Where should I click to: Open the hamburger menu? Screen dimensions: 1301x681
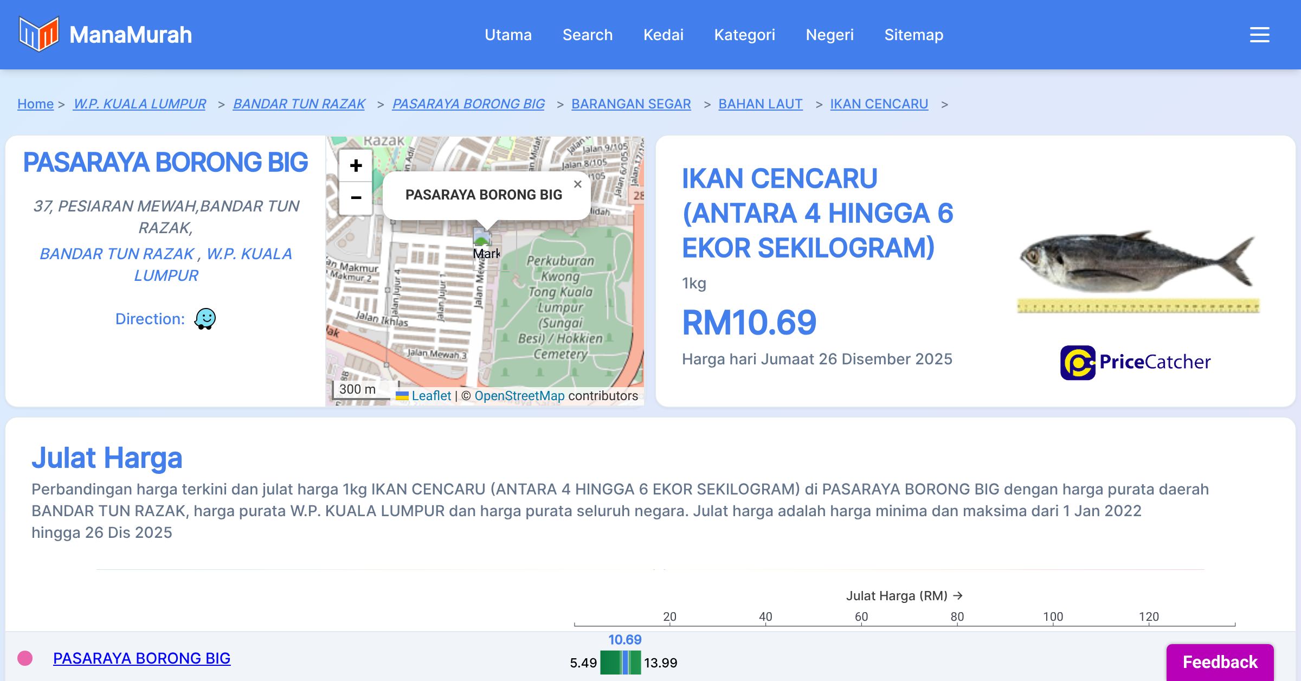(x=1259, y=35)
